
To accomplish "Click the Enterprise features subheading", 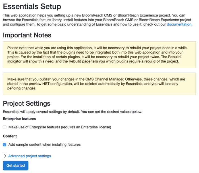I will 20,119.
